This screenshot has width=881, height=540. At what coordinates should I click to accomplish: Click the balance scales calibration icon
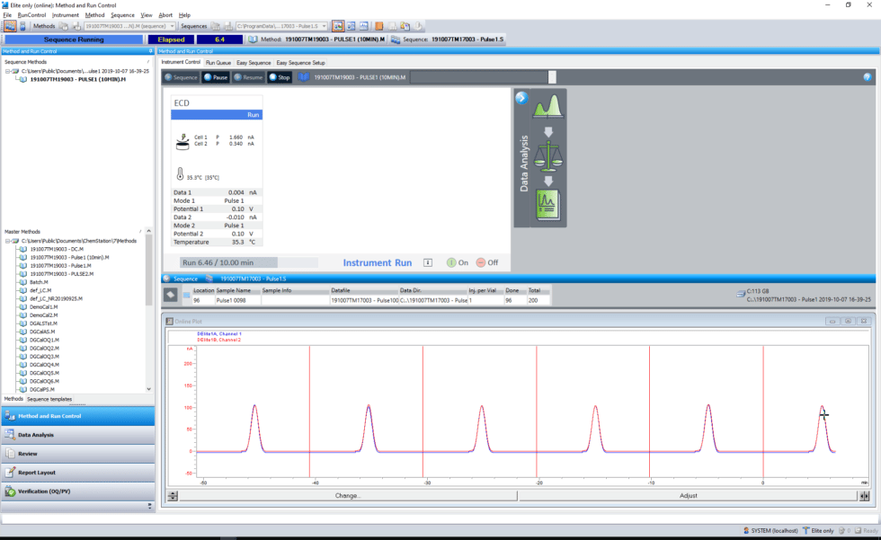(x=547, y=156)
